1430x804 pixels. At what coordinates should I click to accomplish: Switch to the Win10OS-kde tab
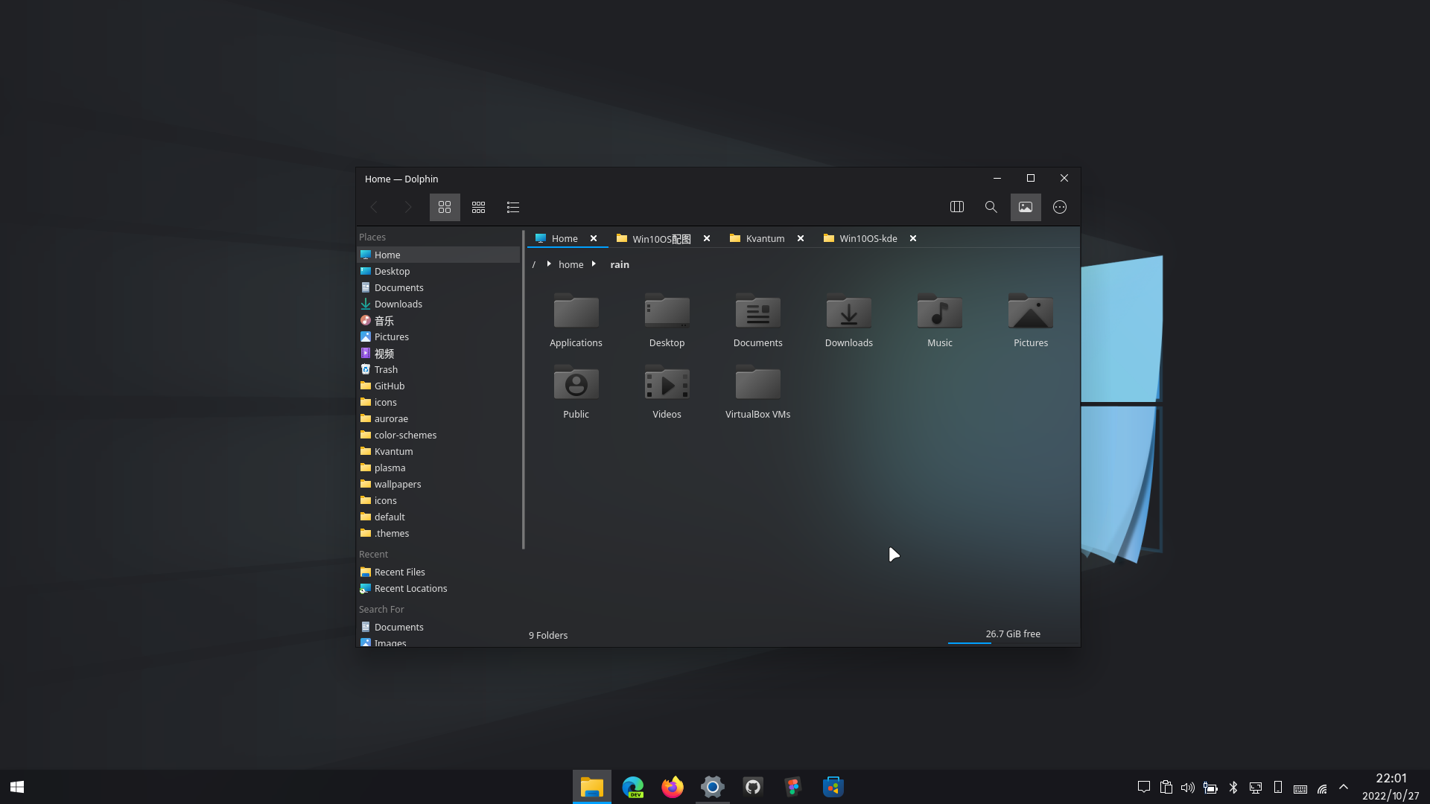pyautogui.click(x=868, y=238)
